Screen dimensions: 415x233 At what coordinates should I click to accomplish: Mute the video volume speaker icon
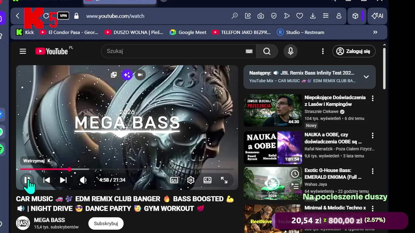[x=83, y=180]
